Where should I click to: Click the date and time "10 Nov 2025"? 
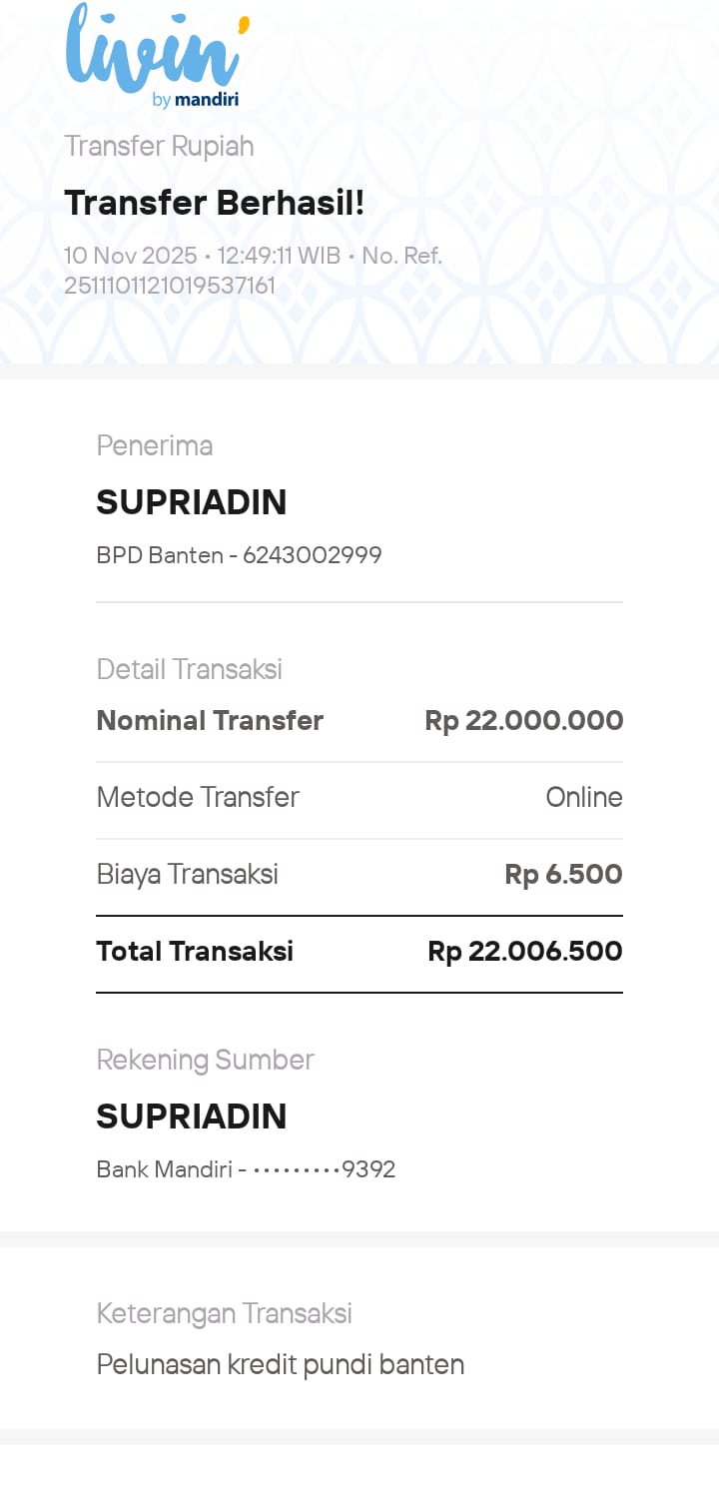click(130, 256)
